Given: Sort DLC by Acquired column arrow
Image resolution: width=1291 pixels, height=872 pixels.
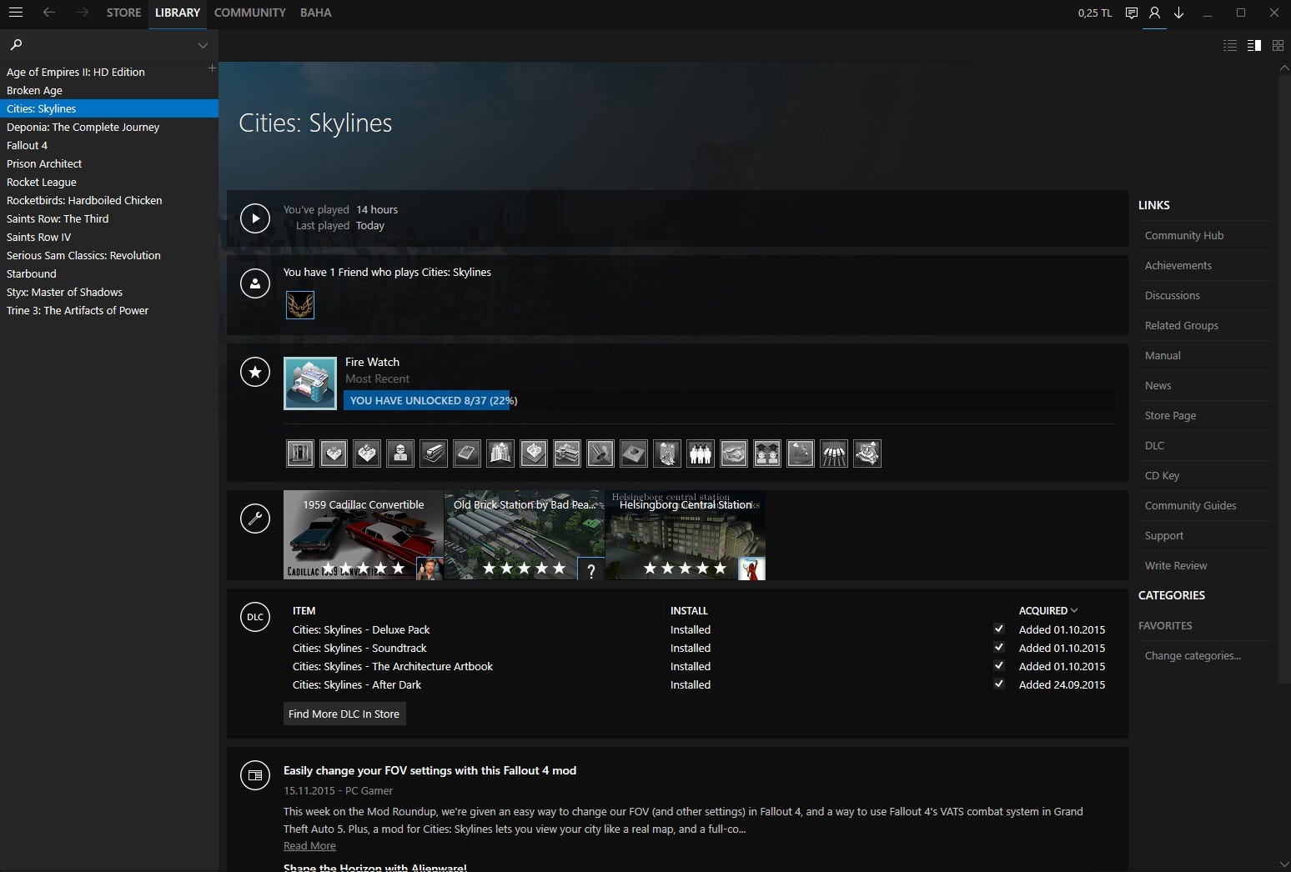Looking at the screenshot, I should (x=1074, y=610).
